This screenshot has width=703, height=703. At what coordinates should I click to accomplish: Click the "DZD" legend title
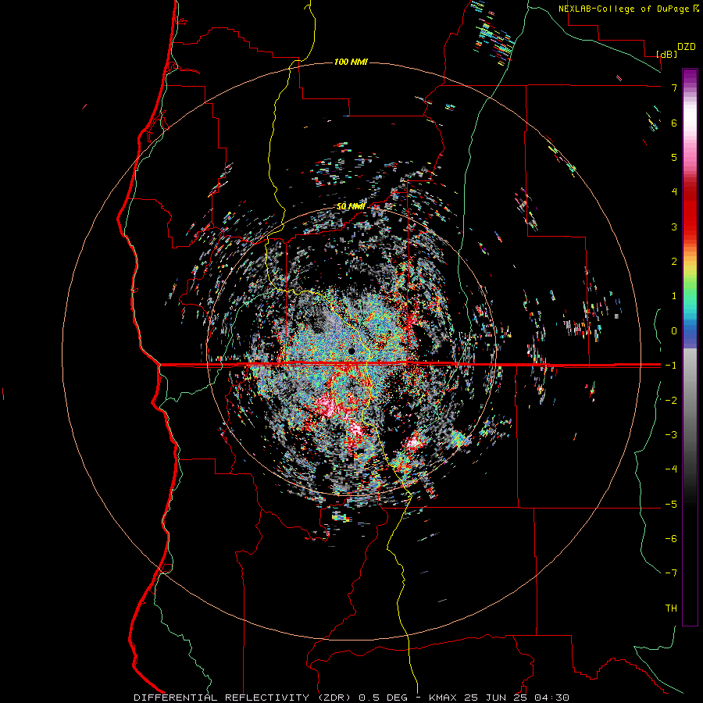(687, 47)
